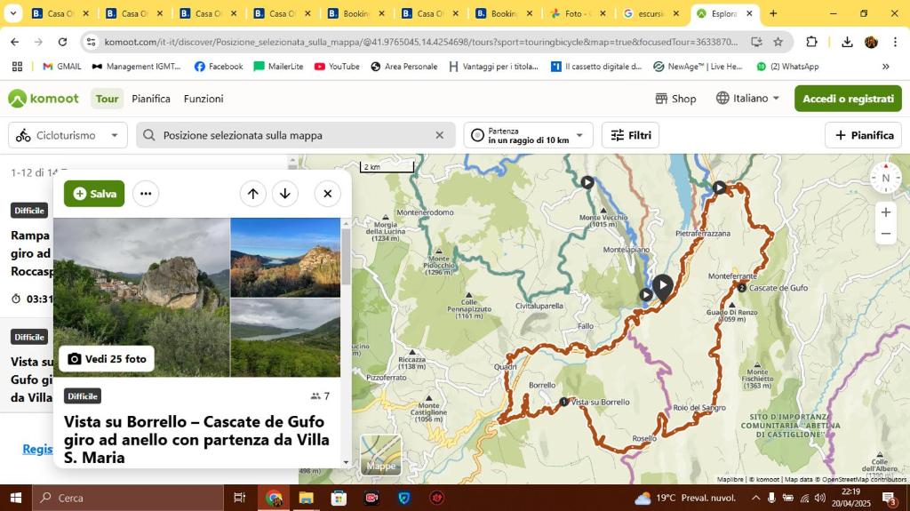Expand the Cicloturismo sport dropdown
The height and width of the screenshot is (511, 910).
68,135
